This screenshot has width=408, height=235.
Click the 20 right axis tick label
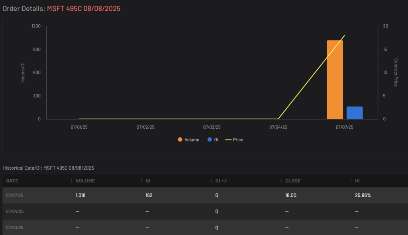point(385,26)
